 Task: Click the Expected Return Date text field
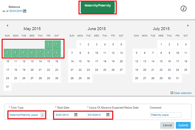(96, 115)
